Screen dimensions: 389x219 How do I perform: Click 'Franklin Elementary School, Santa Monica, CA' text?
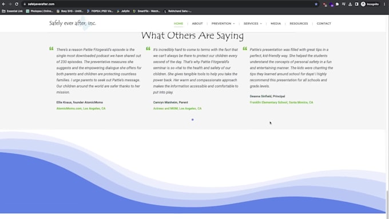pos(281,102)
